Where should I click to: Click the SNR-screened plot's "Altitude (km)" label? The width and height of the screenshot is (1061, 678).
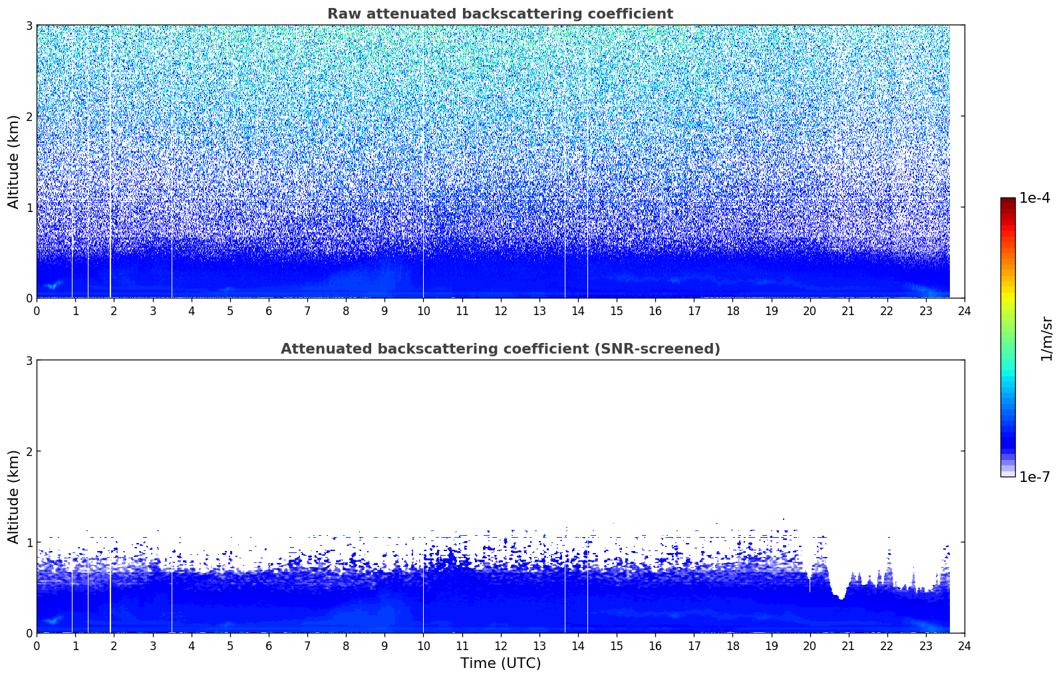[x=14, y=497]
